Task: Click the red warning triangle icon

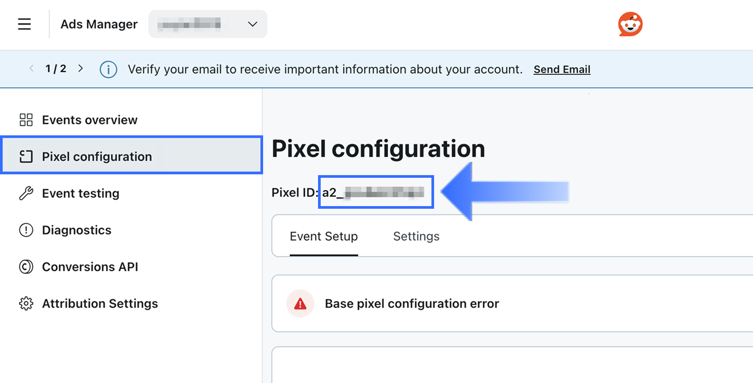Action: coord(300,304)
